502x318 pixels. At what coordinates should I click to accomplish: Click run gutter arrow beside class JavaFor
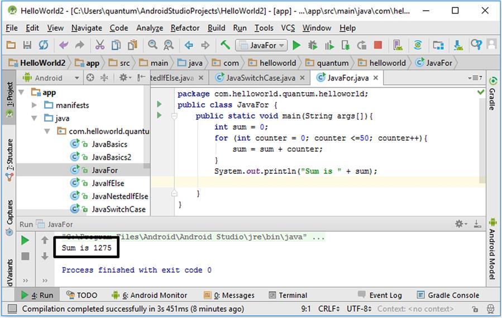pos(159,104)
